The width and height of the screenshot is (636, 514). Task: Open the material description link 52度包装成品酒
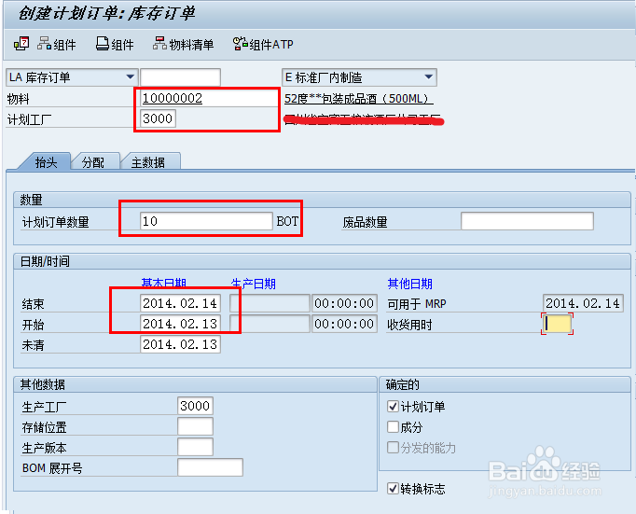point(358,99)
